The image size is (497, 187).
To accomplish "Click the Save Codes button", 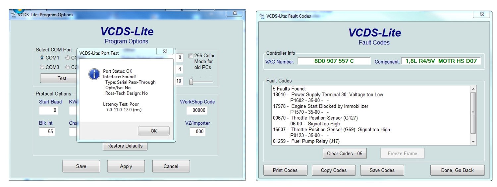I will (x=382, y=170).
